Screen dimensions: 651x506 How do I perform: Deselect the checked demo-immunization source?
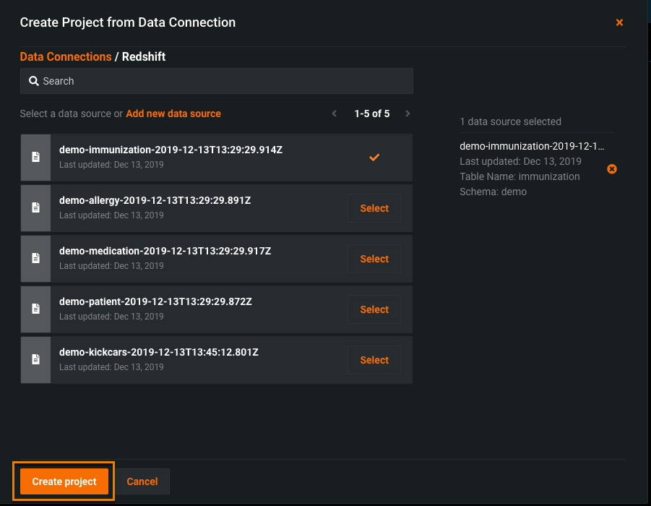(374, 158)
